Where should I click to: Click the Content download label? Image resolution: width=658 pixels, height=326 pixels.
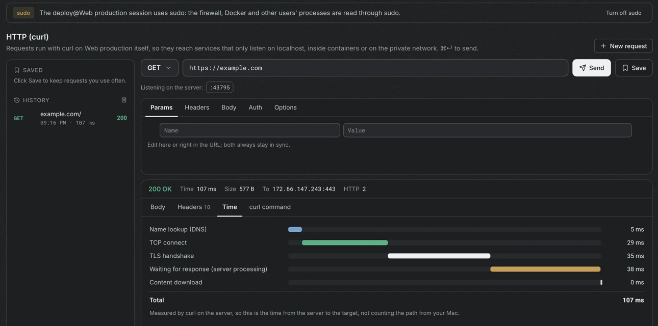[x=176, y=282]
